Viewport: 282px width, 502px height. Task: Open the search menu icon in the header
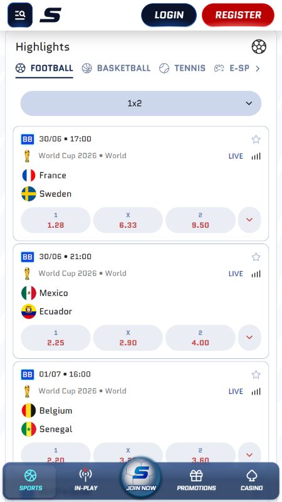(x=20, y=14)
